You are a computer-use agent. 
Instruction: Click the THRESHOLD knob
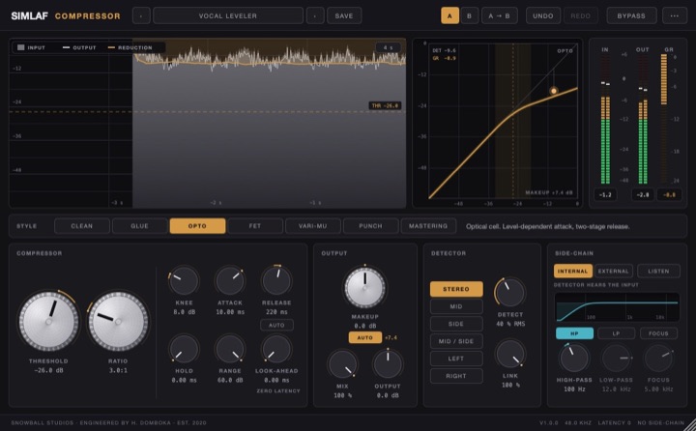49,321
